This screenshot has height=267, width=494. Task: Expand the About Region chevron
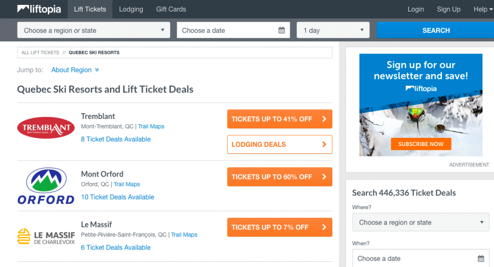(97, 70)
